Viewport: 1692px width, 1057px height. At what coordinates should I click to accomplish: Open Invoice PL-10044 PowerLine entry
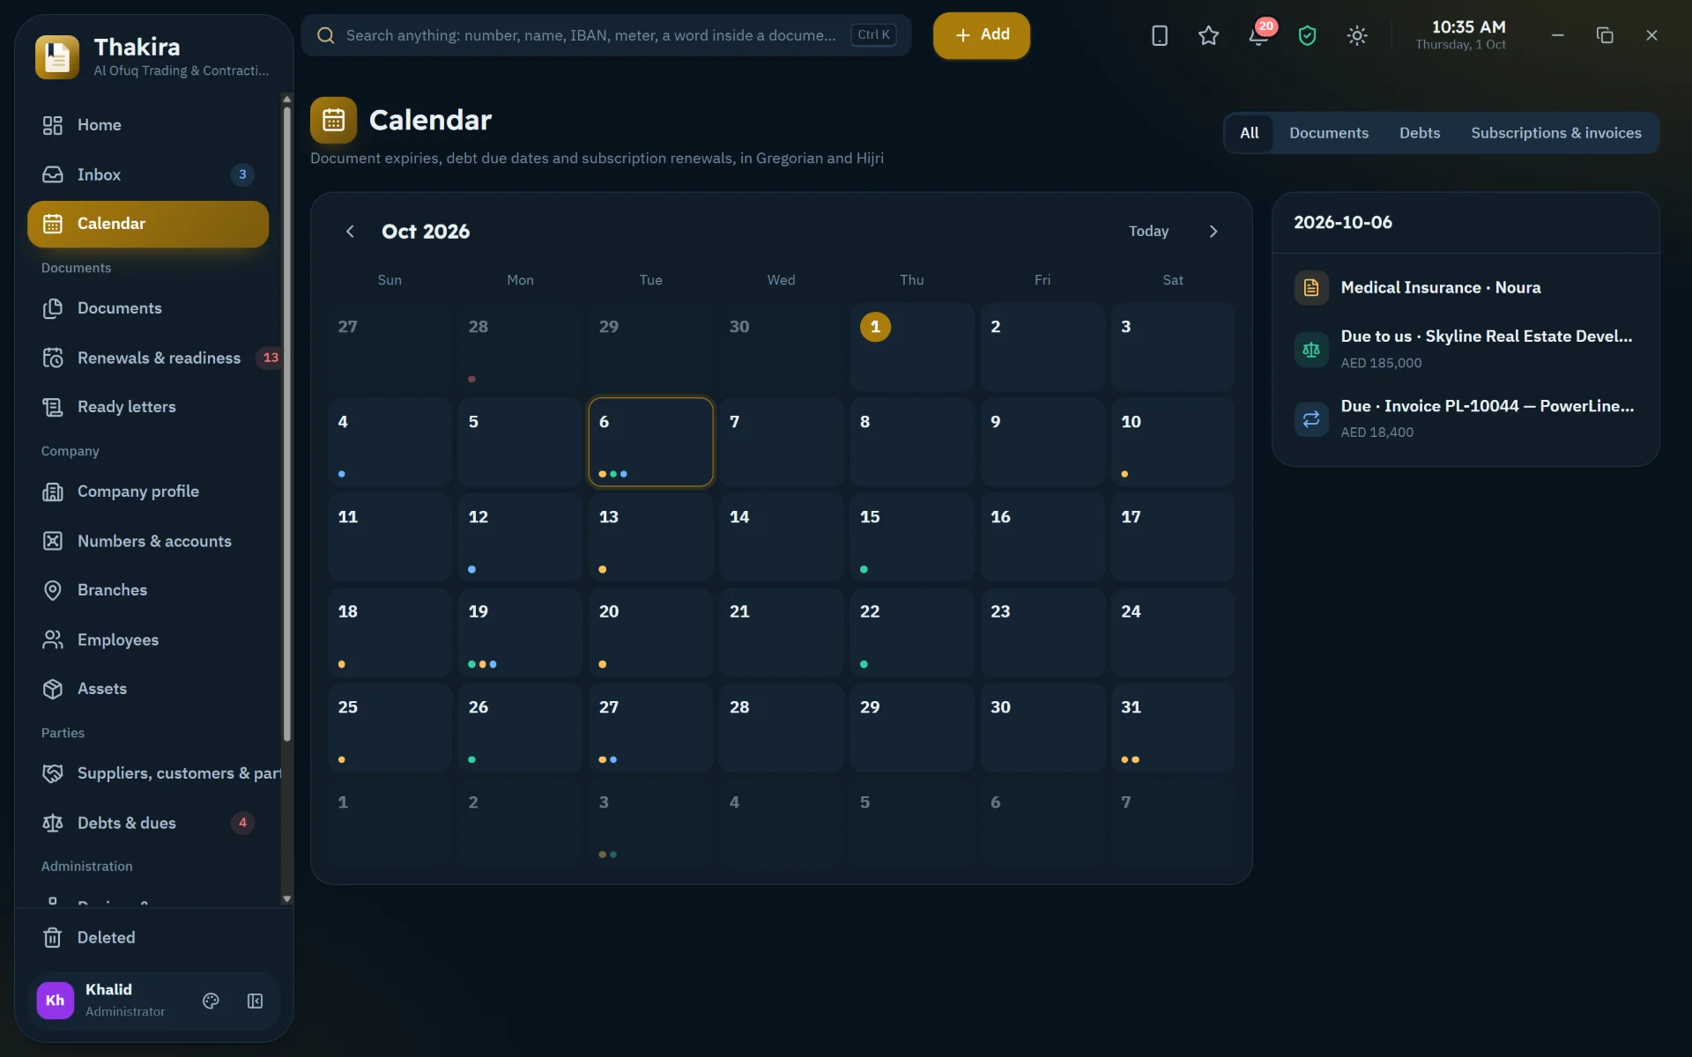pyautogui.click(x=1466, y=418)
